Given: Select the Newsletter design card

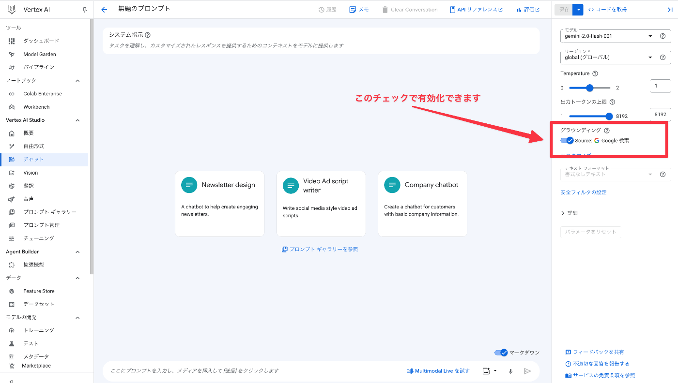Looking at the screenshot, I should pos(219,204).
